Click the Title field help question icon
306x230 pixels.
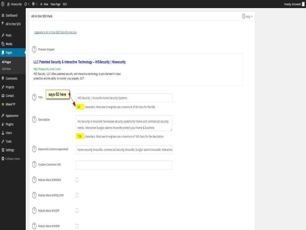click(x=34, y=97)
